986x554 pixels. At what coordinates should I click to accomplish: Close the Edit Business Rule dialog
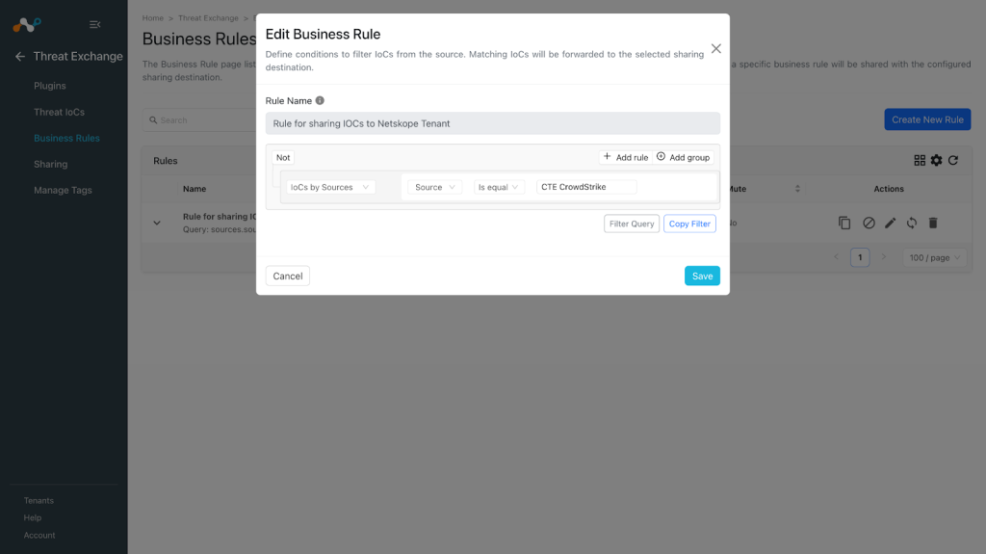(715, 48)
